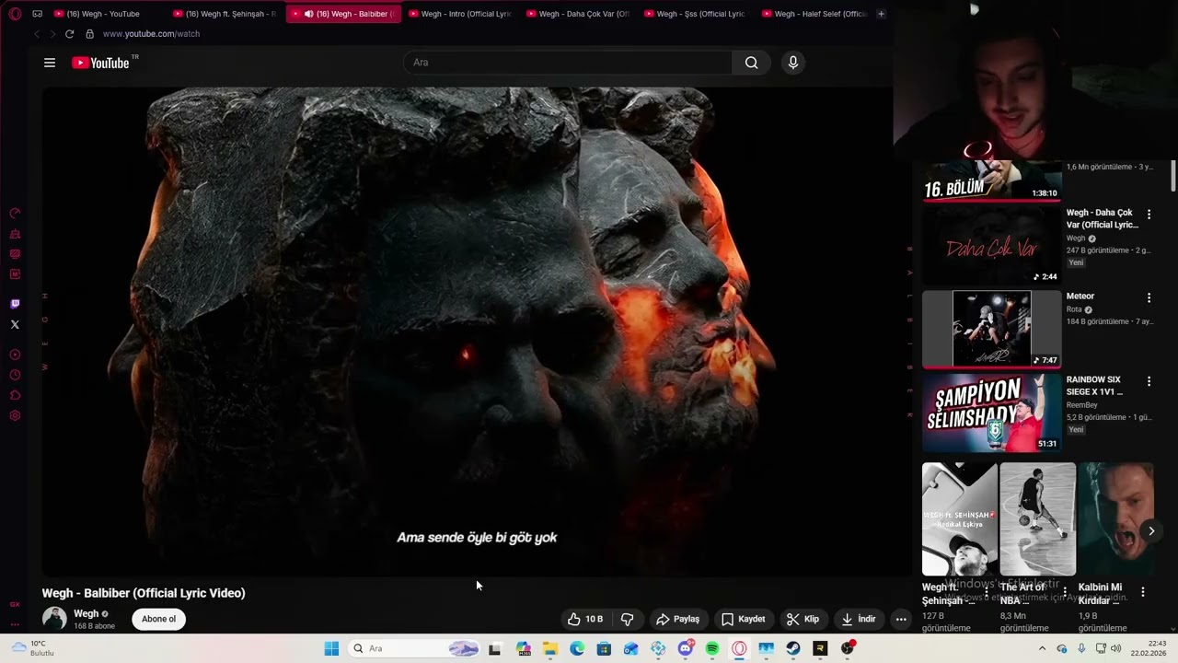Open 16. Bölüm video thumbnail
The image size is (1178, 663).
[x=992, y=180]
